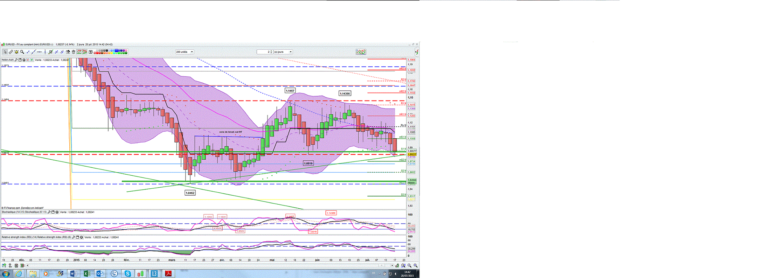Click the zoom out magnifier at bottom right
Screen dimensions: 769x278
(409, 266)
